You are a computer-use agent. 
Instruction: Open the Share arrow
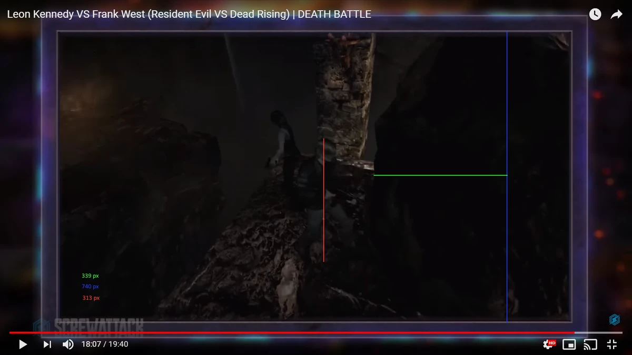[617, 15]
